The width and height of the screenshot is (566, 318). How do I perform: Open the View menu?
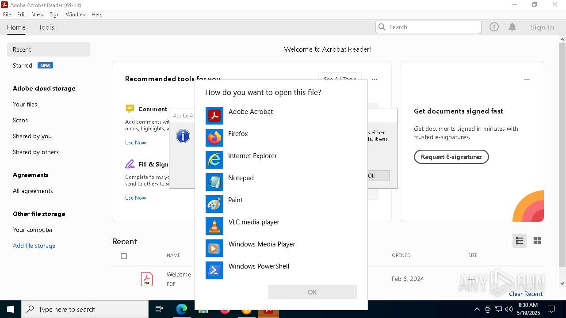point(38,15)
